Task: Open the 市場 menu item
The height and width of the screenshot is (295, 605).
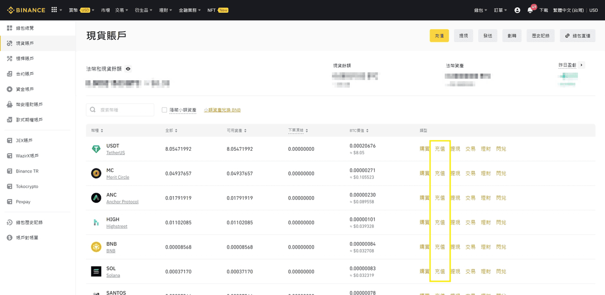Action: (105, 10)
